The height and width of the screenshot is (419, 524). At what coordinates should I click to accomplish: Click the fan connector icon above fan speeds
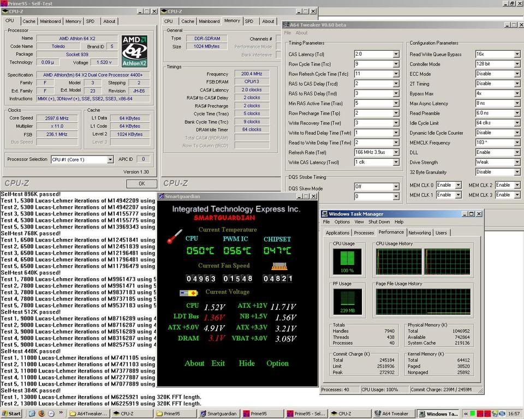coord(279,266)
